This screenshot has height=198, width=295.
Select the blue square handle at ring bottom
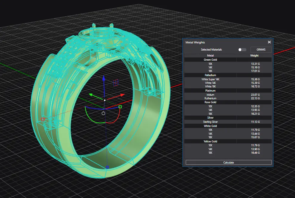point(107,167)
